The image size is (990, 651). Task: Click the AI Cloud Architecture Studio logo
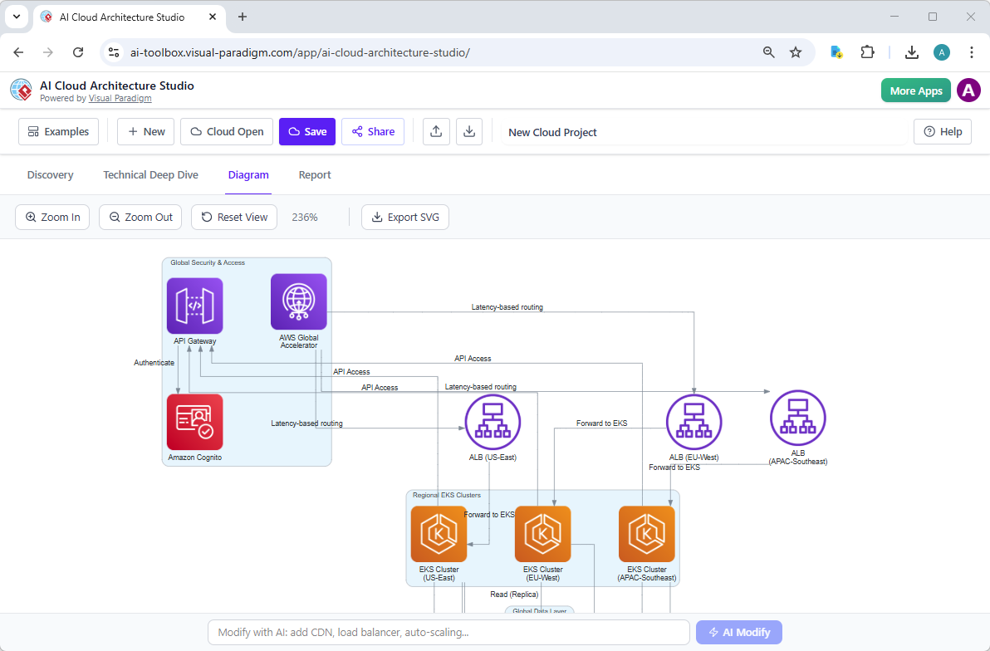pyautogui.click(x=21, y=90)
